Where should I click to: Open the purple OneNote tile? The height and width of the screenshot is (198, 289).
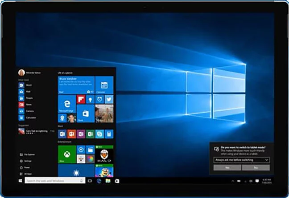[x=81, y=134]
